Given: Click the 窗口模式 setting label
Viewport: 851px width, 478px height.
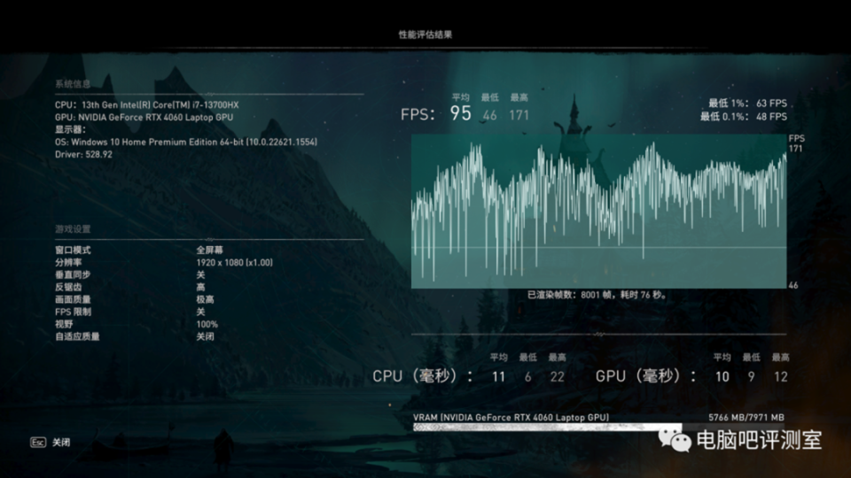Looking at the screenshot, I should (x=73, y=250).
